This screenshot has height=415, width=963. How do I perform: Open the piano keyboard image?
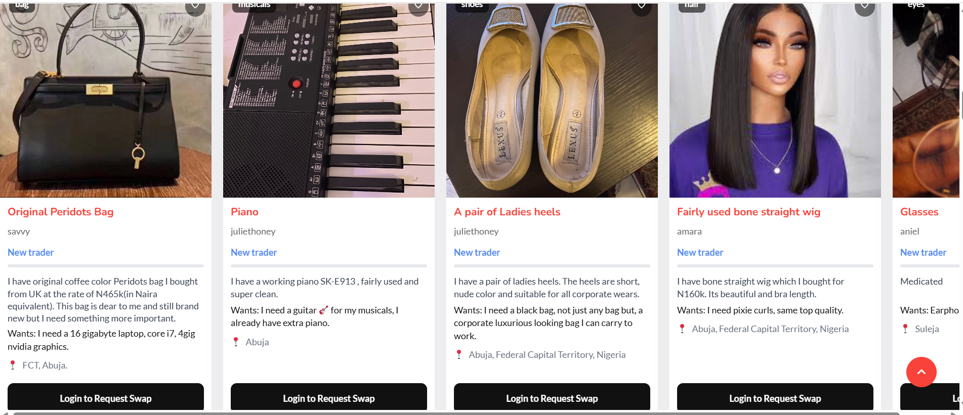(x=328, y=101)
